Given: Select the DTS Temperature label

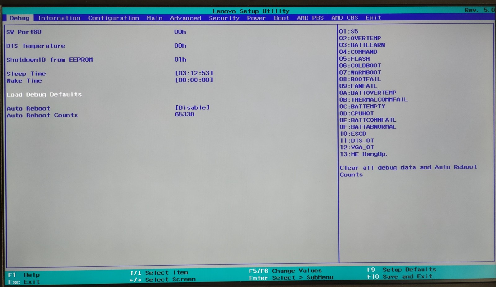Looking at the screenshot, I should pyautogui.click(x=36, y=46).
